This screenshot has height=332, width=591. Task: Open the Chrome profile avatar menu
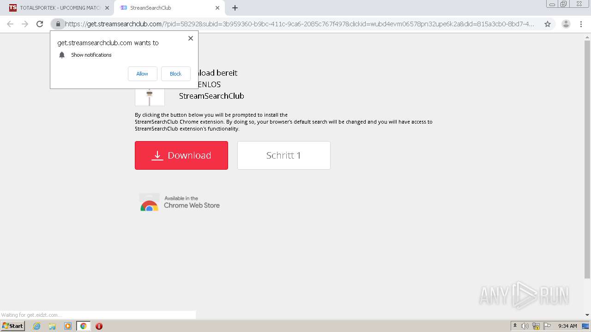coord(566,24)
